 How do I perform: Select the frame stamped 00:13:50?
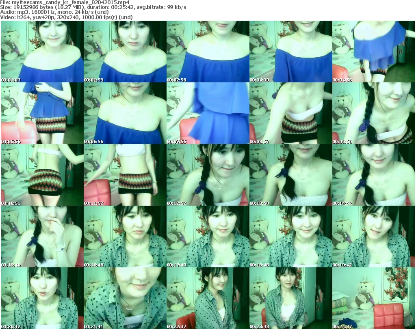coord(291,175)
